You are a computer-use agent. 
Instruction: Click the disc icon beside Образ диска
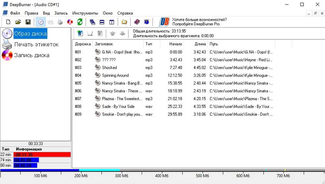tap(7, 33)
